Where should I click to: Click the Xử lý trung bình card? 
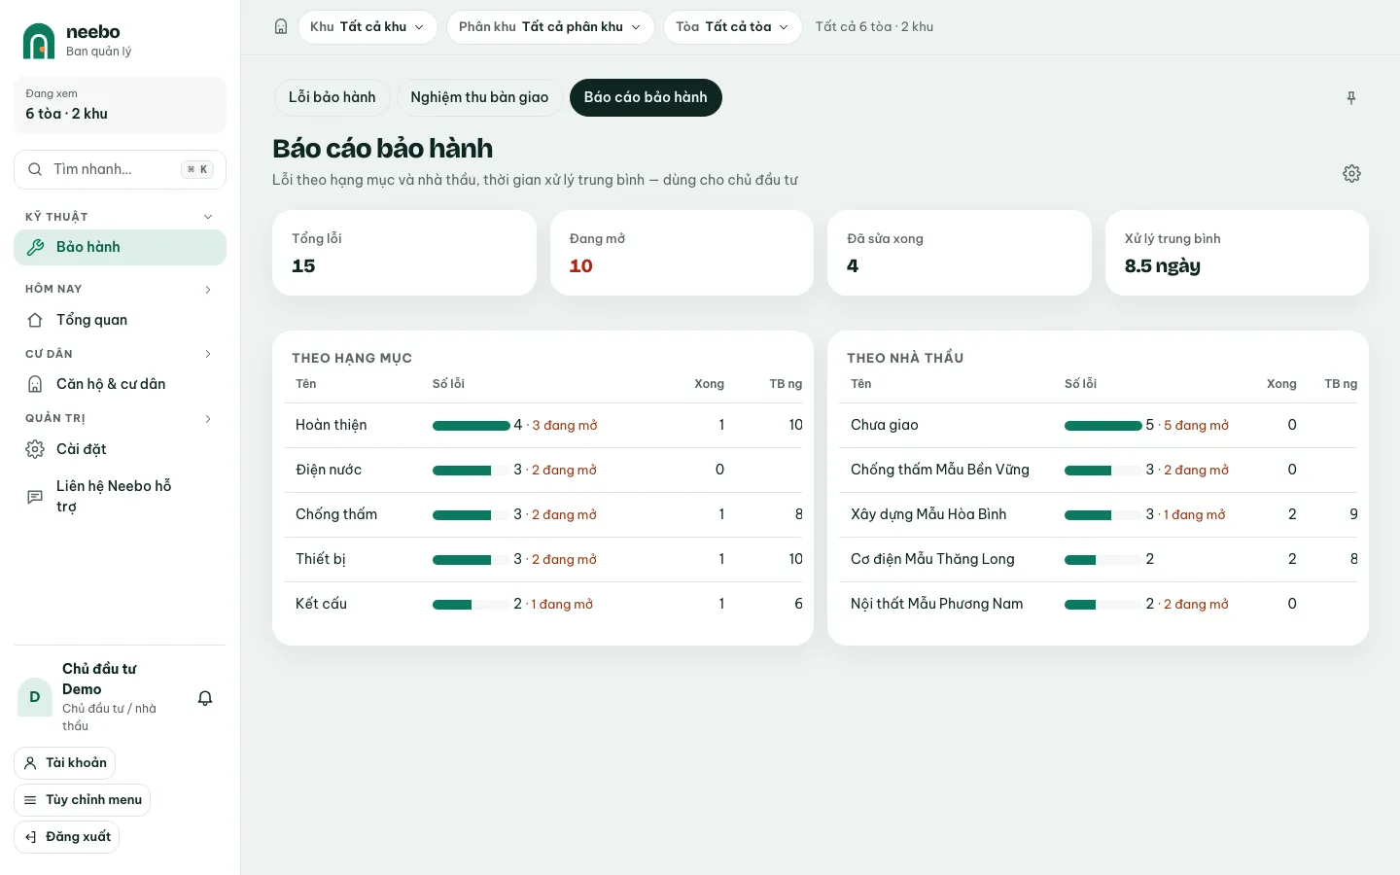[1237, 253]
